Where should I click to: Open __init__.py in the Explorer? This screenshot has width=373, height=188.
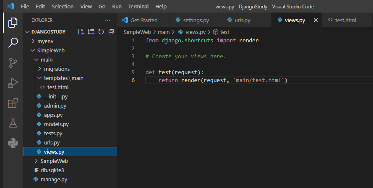pos(70,96)
